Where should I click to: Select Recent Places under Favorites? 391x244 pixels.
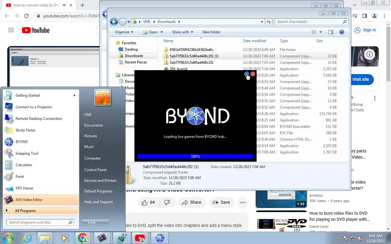136,62
